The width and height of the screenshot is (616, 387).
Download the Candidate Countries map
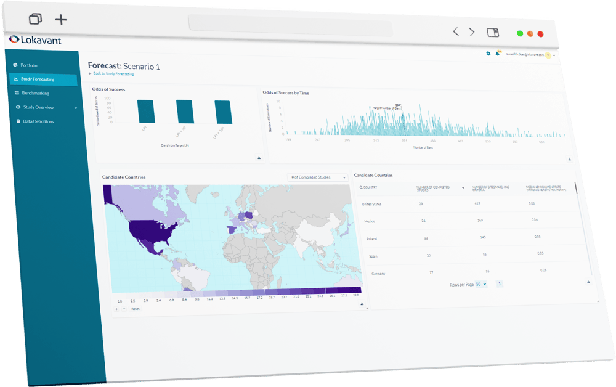361,304
